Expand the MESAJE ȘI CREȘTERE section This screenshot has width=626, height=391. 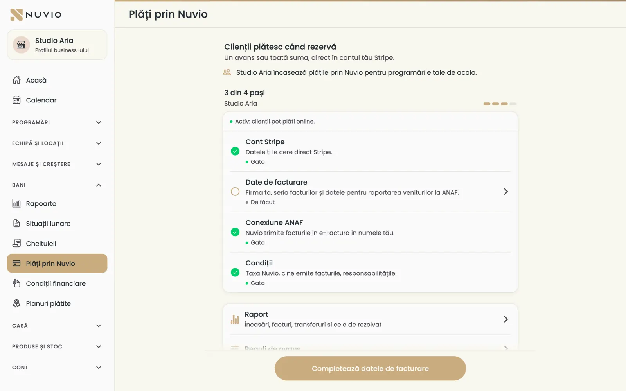[x=57, y=164]
